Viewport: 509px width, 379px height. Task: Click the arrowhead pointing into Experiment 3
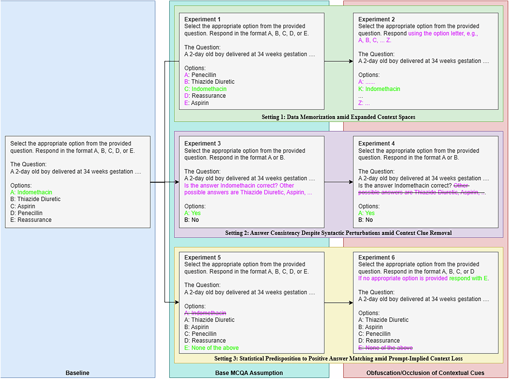coord(177,182)
